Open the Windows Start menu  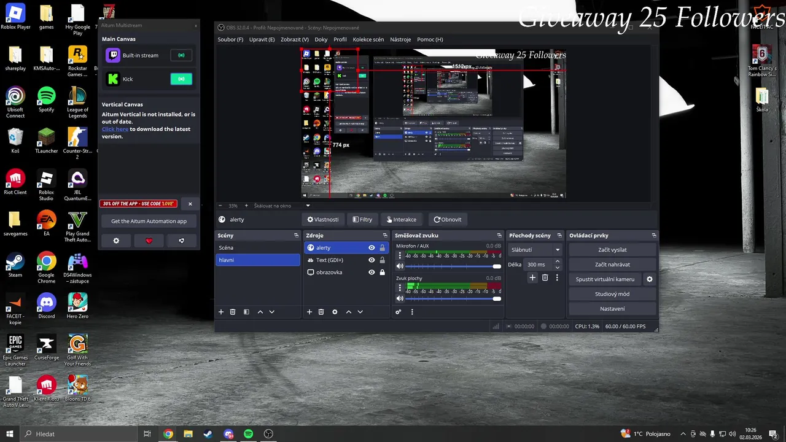point(10,434)
